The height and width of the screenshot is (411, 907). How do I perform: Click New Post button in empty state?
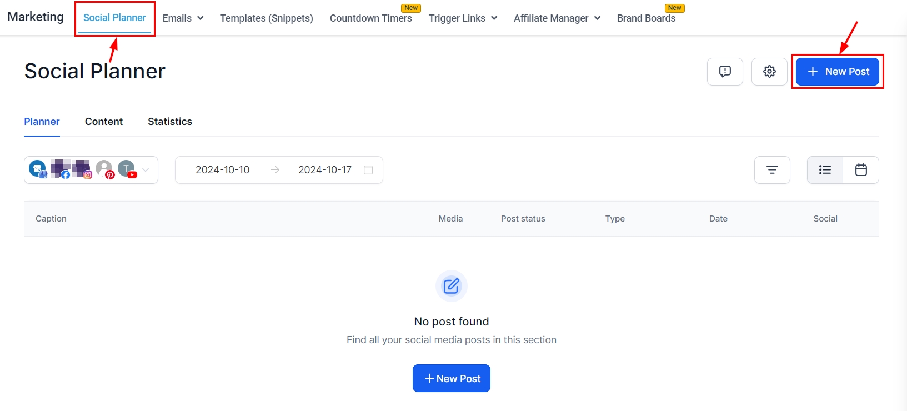(x=451, y=378)
